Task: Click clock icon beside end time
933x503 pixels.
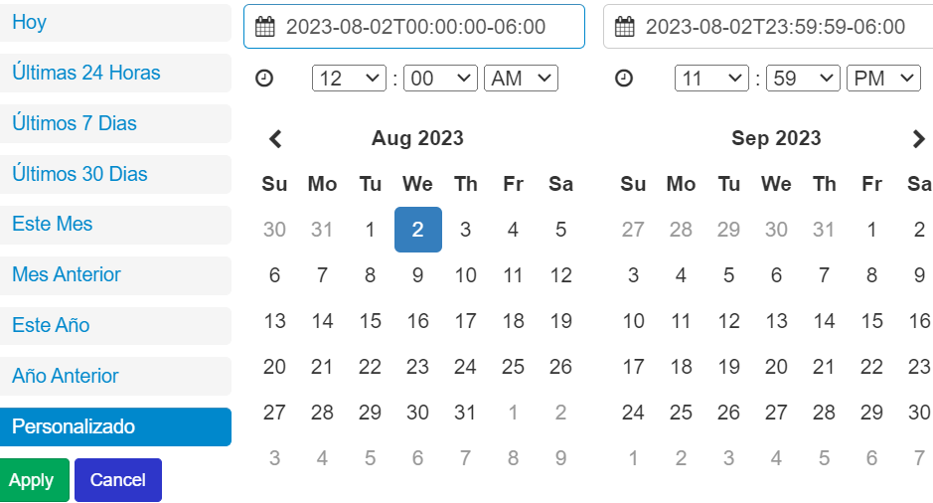Action: [624, 78]
